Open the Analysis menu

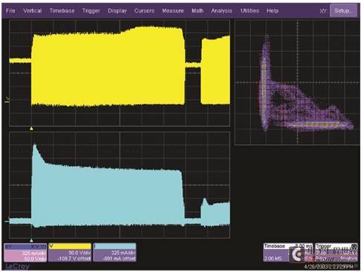click(221, 10)
